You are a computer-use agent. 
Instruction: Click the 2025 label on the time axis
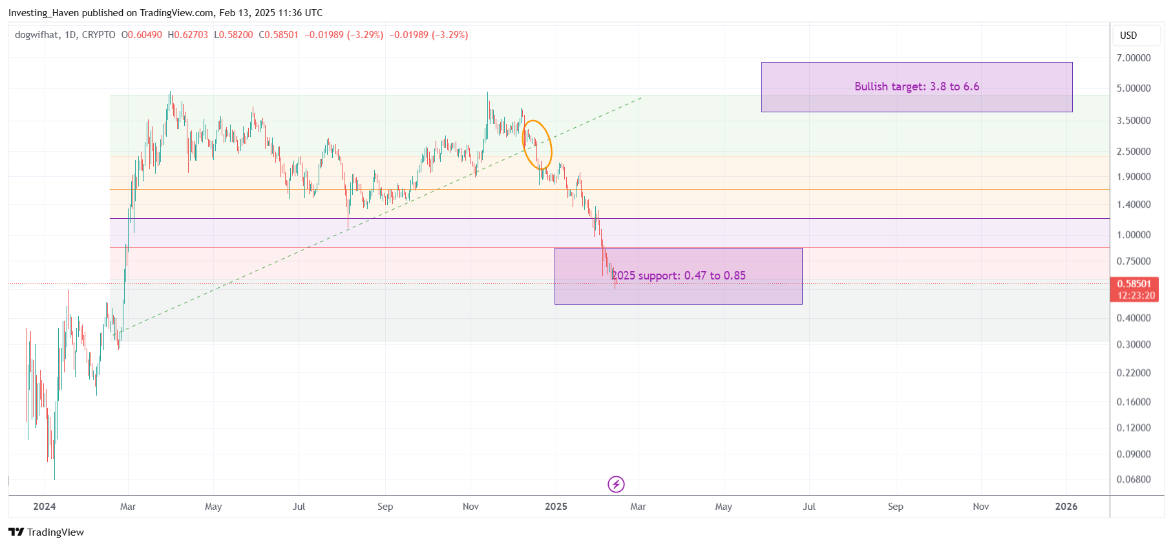coord(556,507)
